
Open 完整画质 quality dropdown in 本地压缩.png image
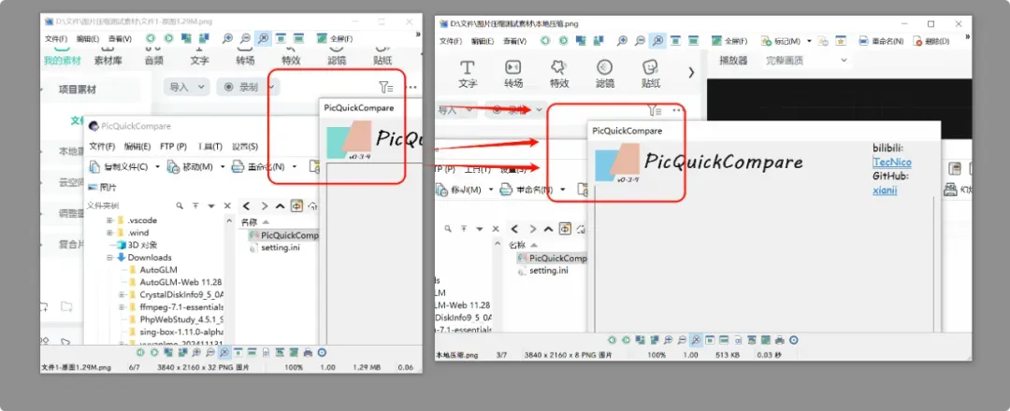click(806, 61)
